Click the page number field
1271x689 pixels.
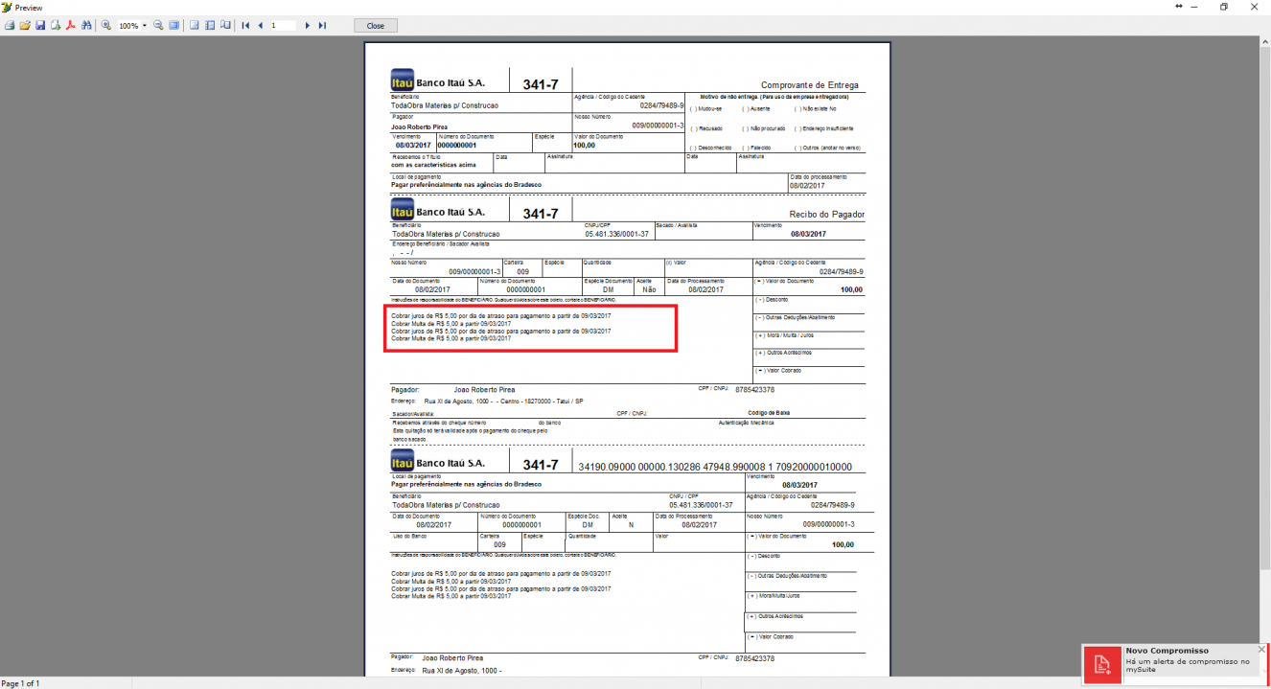point(283,26)
